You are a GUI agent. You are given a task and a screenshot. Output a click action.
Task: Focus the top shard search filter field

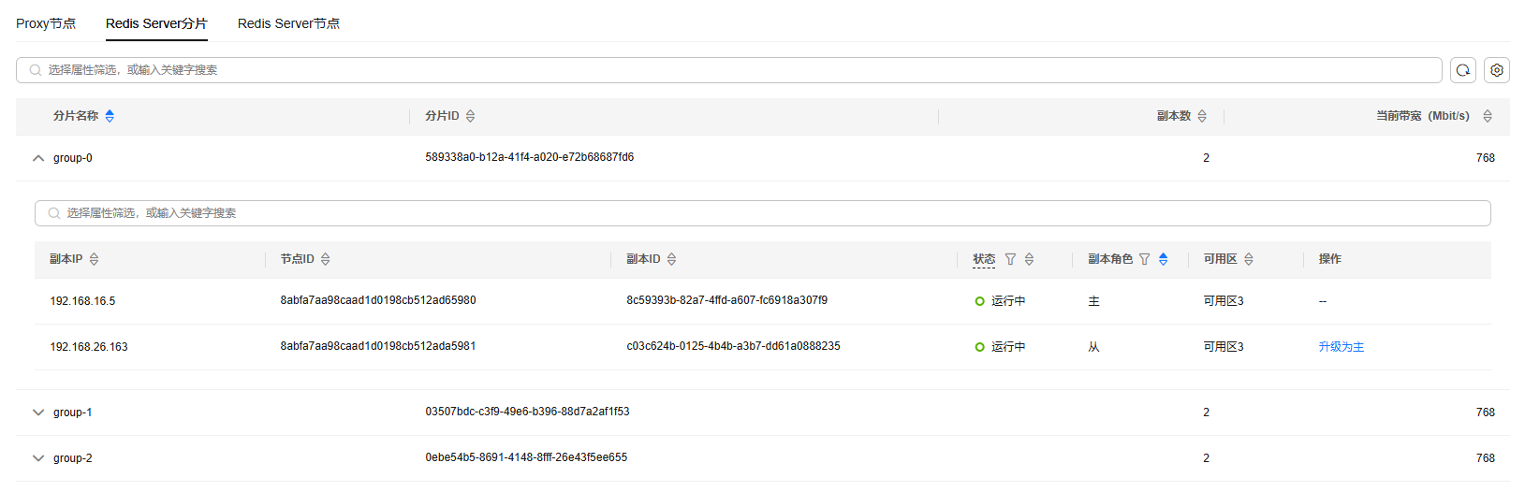tap(729, 70)
